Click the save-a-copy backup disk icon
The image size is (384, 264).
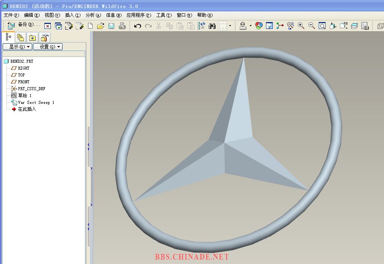click(11, 25)
